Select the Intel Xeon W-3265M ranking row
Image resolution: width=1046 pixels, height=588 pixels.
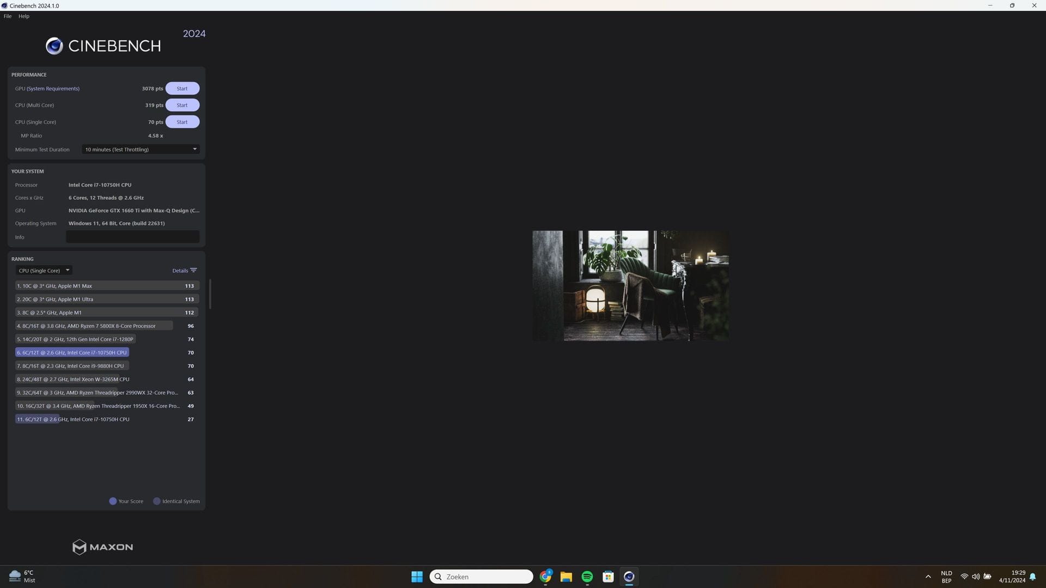(x=107, y=379)
